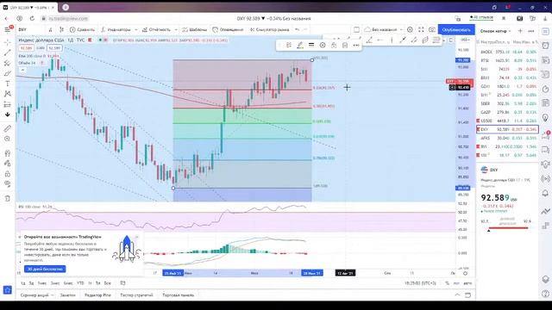Image resolution: width=552 pixels, height=310 pixels.
Task: Select the Text annotation tool
Action: click(x=8, y=84)
